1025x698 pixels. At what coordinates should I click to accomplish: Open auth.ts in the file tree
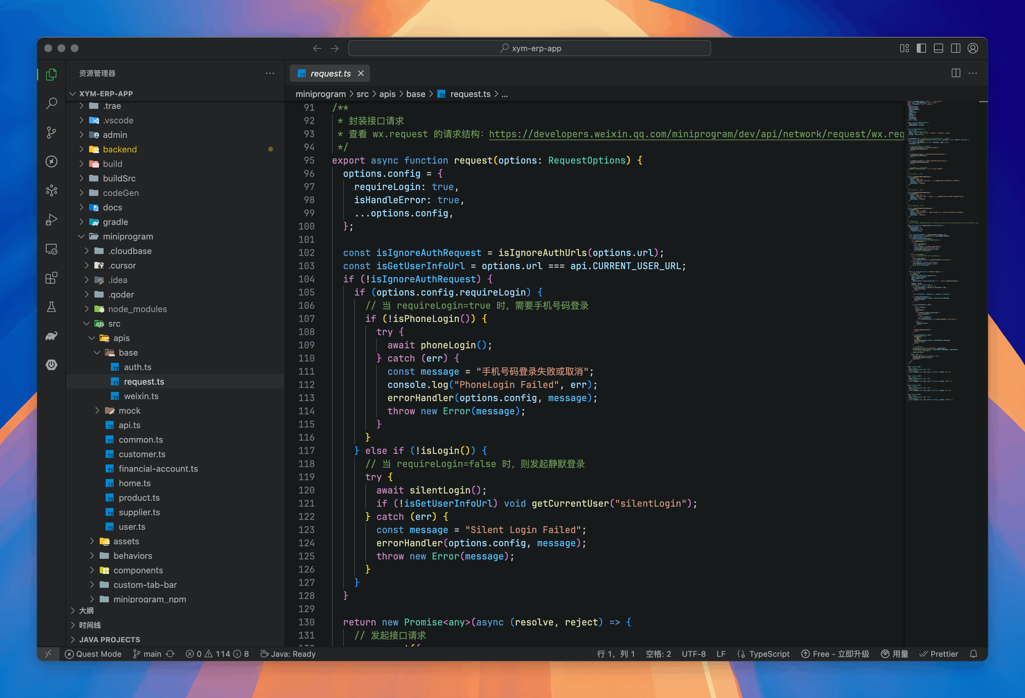coord(137,367)
